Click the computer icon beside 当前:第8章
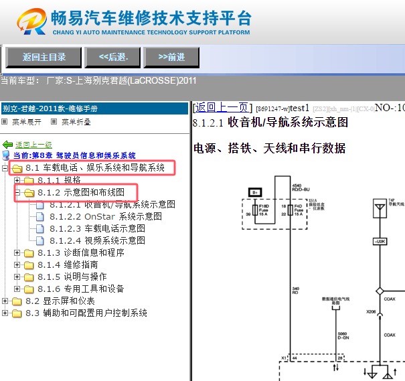This screenshot has width=405, height=381. 5,155
